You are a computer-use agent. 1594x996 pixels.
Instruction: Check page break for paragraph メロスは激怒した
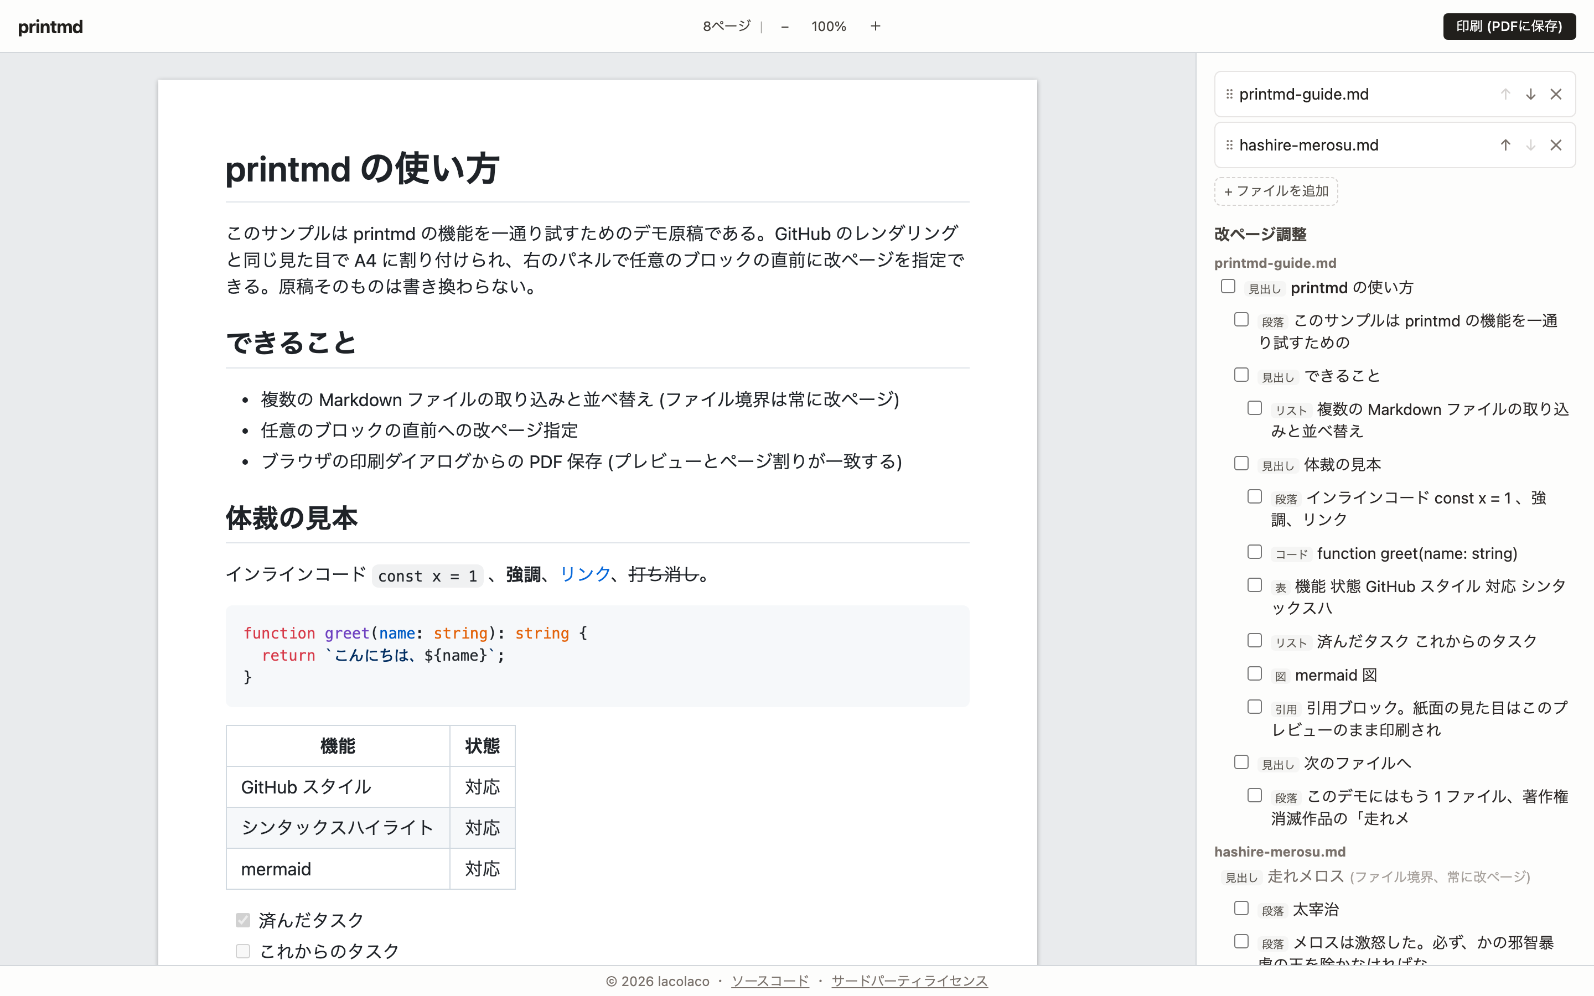click(1241, 941)
